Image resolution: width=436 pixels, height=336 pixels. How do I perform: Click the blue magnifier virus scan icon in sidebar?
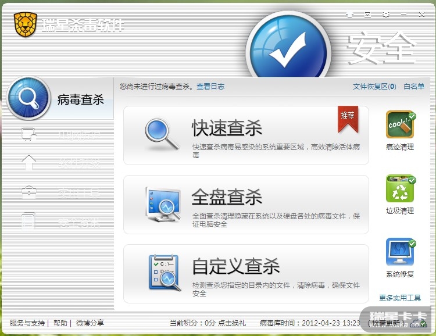28,98
